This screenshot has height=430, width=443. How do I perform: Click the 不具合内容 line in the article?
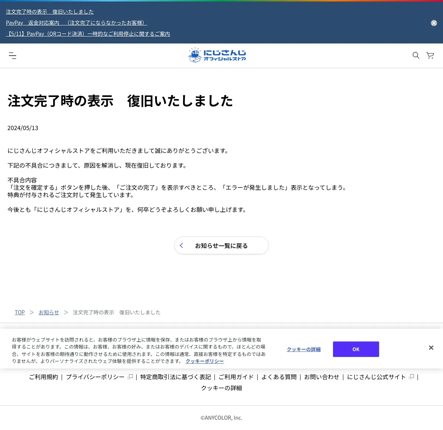tap(22, 180)
